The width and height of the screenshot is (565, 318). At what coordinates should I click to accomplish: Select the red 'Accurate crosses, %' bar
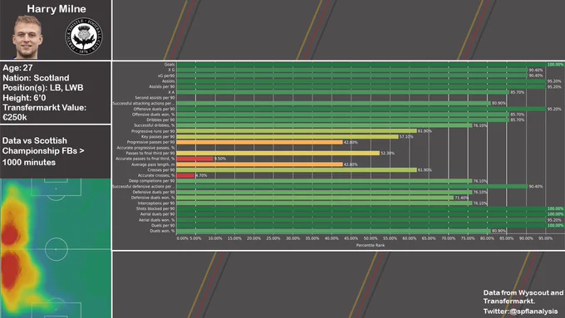(185, 175)
